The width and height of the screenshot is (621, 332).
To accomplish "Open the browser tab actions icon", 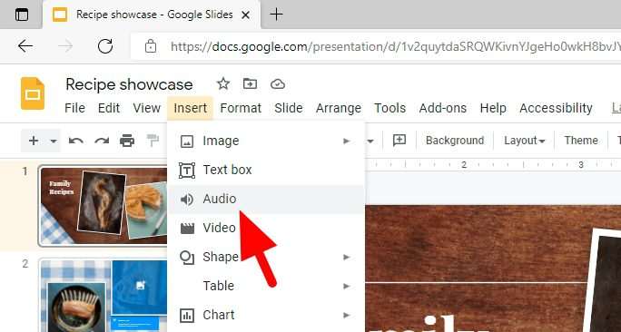I will click(22, 15).
